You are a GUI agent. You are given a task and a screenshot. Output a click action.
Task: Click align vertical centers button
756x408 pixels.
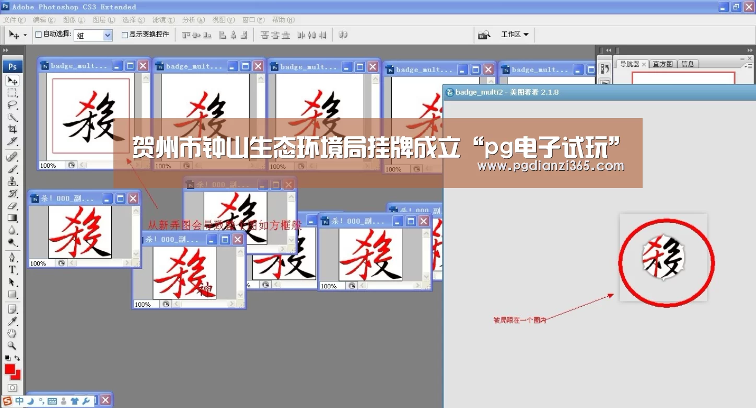196,35
